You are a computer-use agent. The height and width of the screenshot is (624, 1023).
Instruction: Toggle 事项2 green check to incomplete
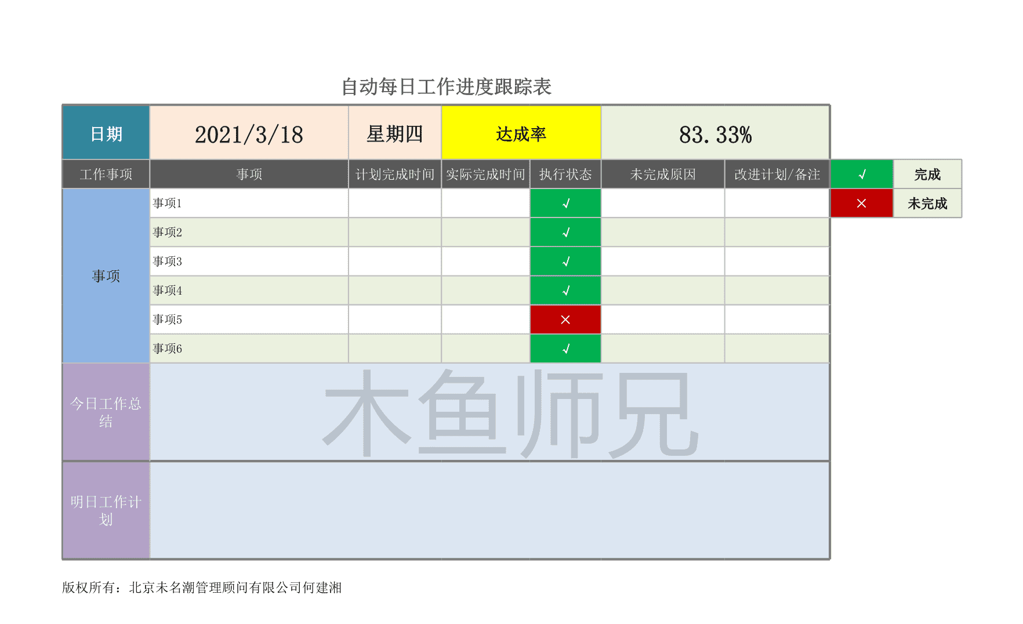click(565, 232)
